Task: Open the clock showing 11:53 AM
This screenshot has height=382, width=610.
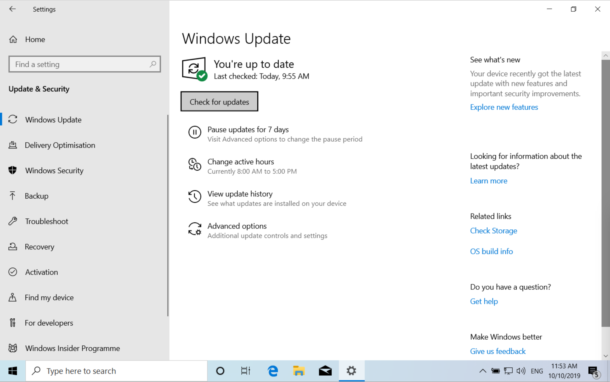Action: click(x=564, y=371)
